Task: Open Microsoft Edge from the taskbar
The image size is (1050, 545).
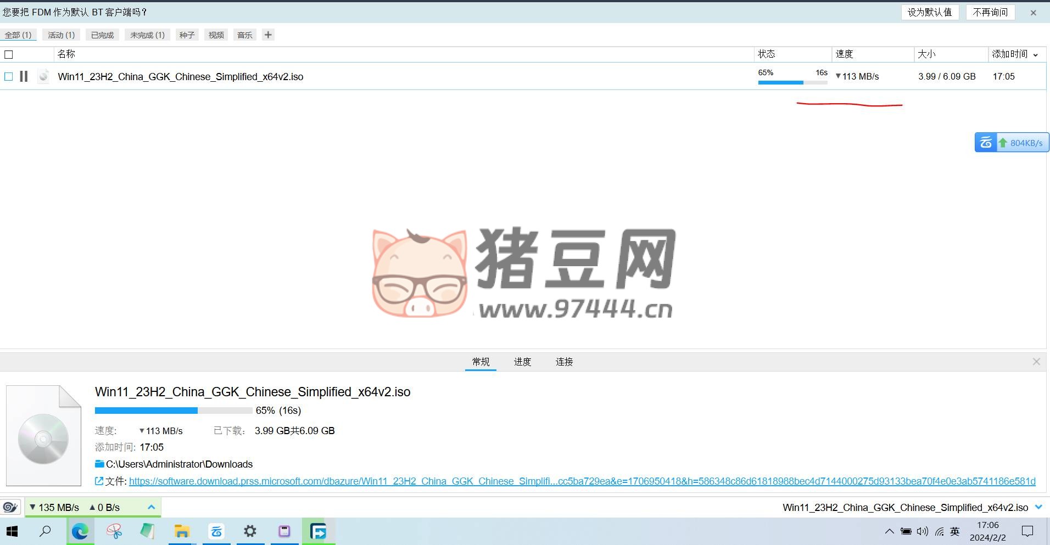Action: coord(80,531)
